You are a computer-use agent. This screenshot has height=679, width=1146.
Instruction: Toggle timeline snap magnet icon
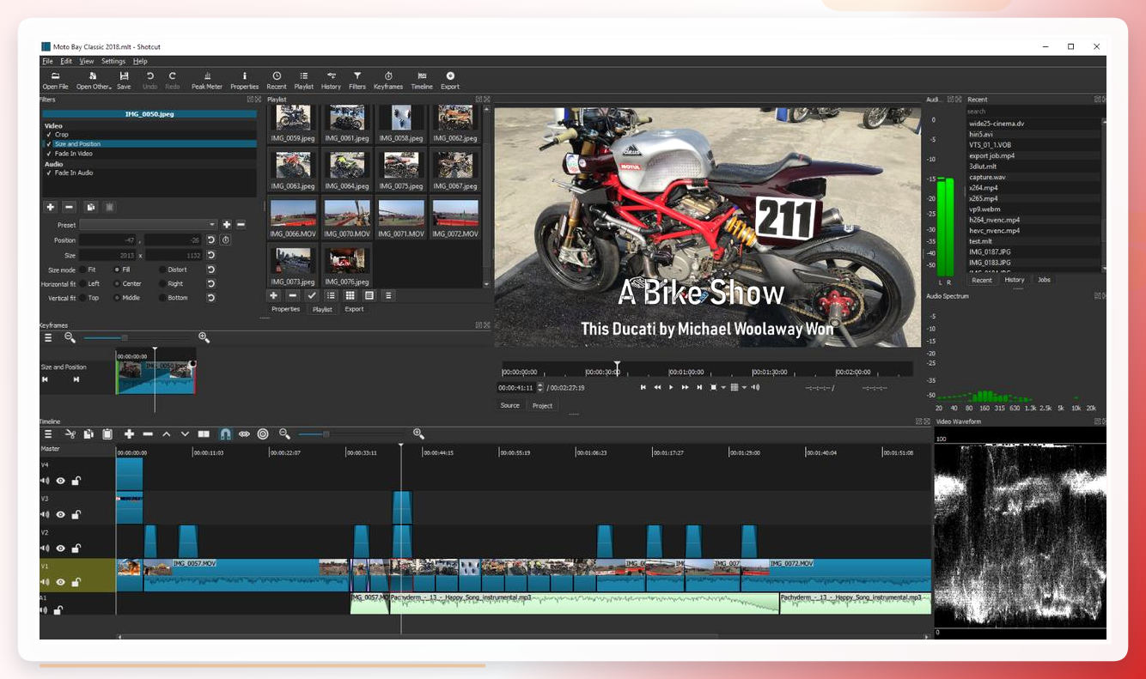225,434
